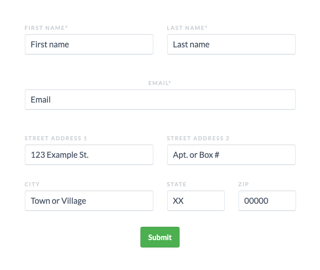Click the EMAIL label text
320x270 pixels.
pyautogui.click(x=158, y=83)
